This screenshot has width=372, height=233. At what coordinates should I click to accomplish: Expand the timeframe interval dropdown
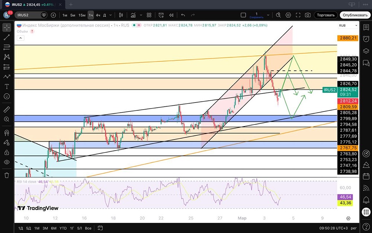(110, 15)
